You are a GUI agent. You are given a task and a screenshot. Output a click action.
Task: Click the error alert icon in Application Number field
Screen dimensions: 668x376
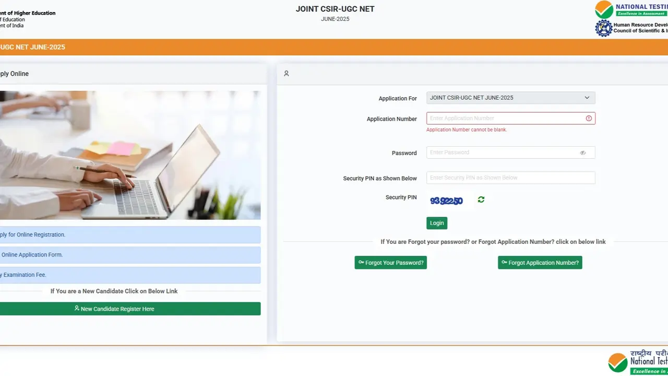[x=589, y=118]
